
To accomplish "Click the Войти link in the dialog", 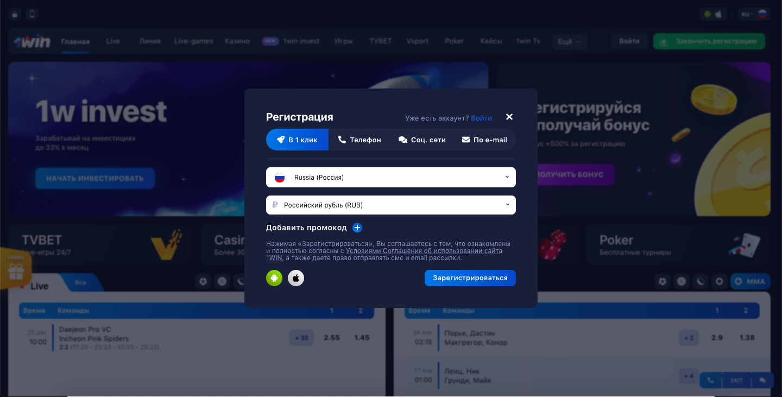I will (481, 118).
